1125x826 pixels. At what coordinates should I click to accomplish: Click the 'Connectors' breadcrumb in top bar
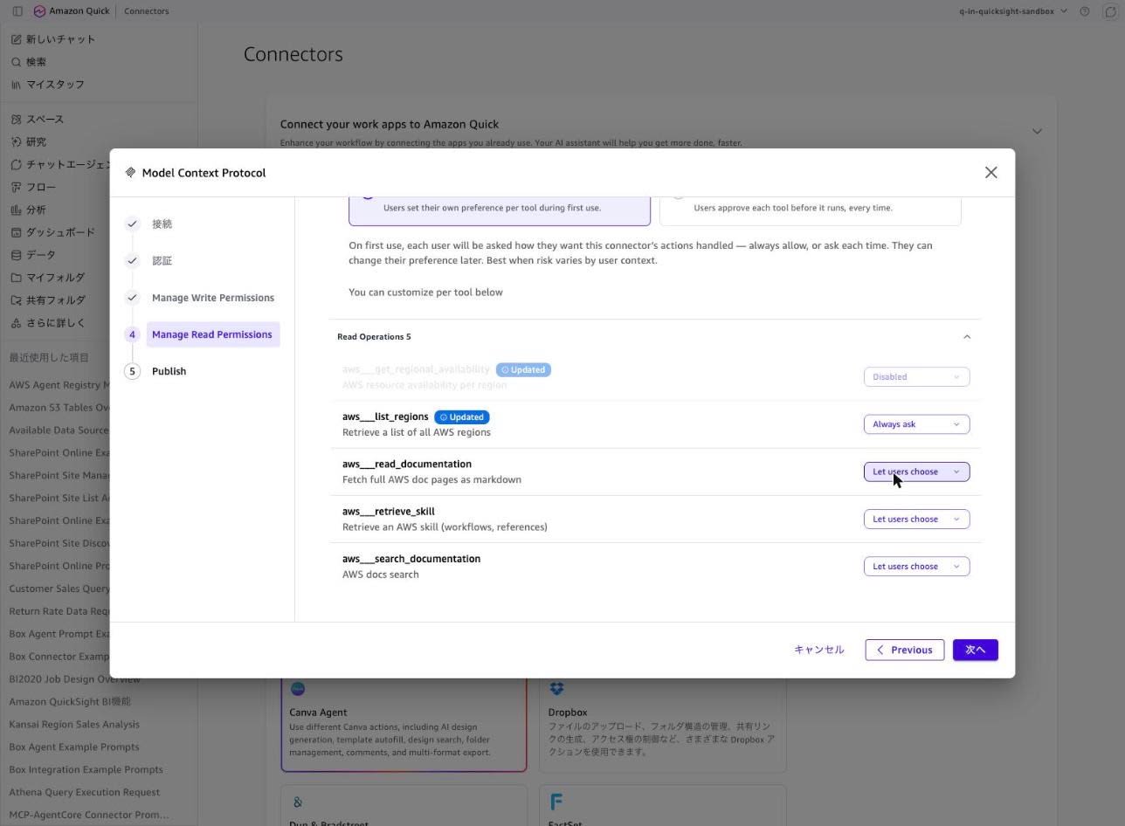click(147, 11)
